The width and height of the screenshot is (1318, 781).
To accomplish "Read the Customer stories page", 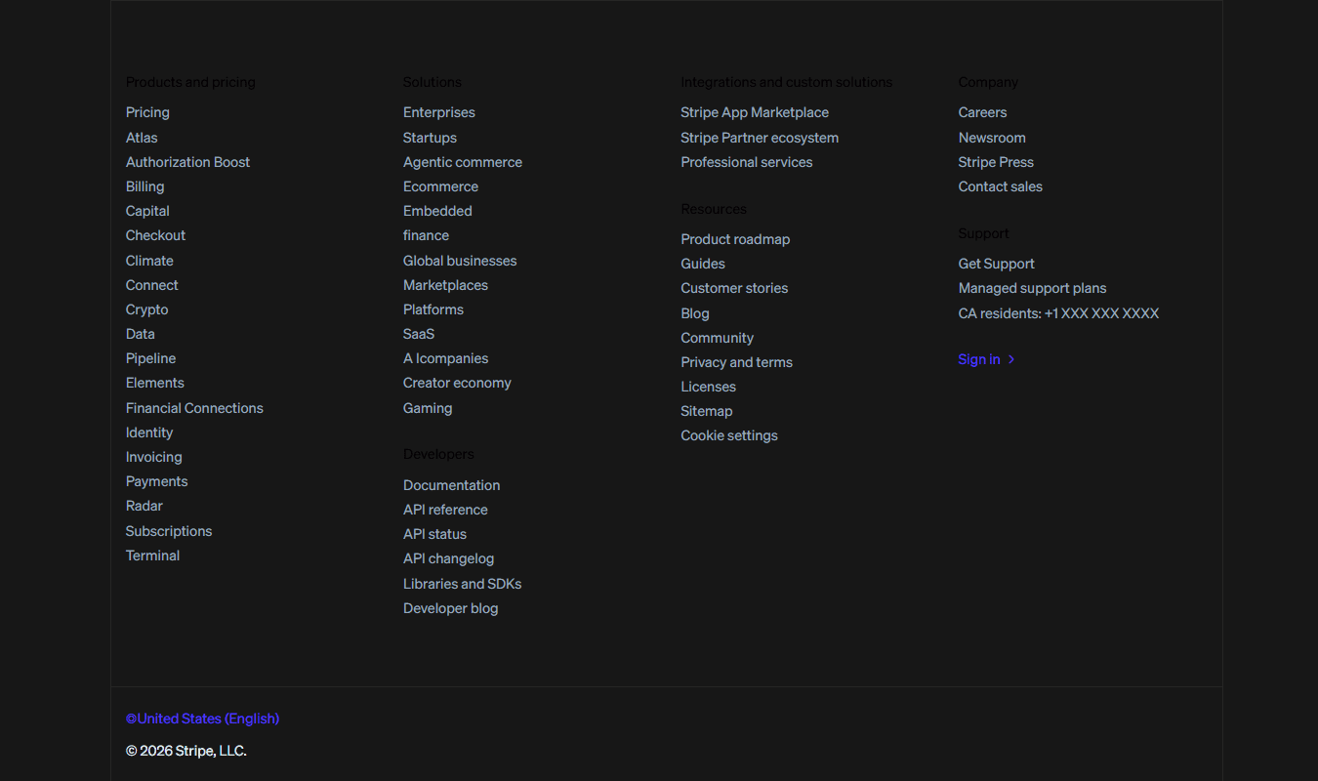I will [734, 288].
